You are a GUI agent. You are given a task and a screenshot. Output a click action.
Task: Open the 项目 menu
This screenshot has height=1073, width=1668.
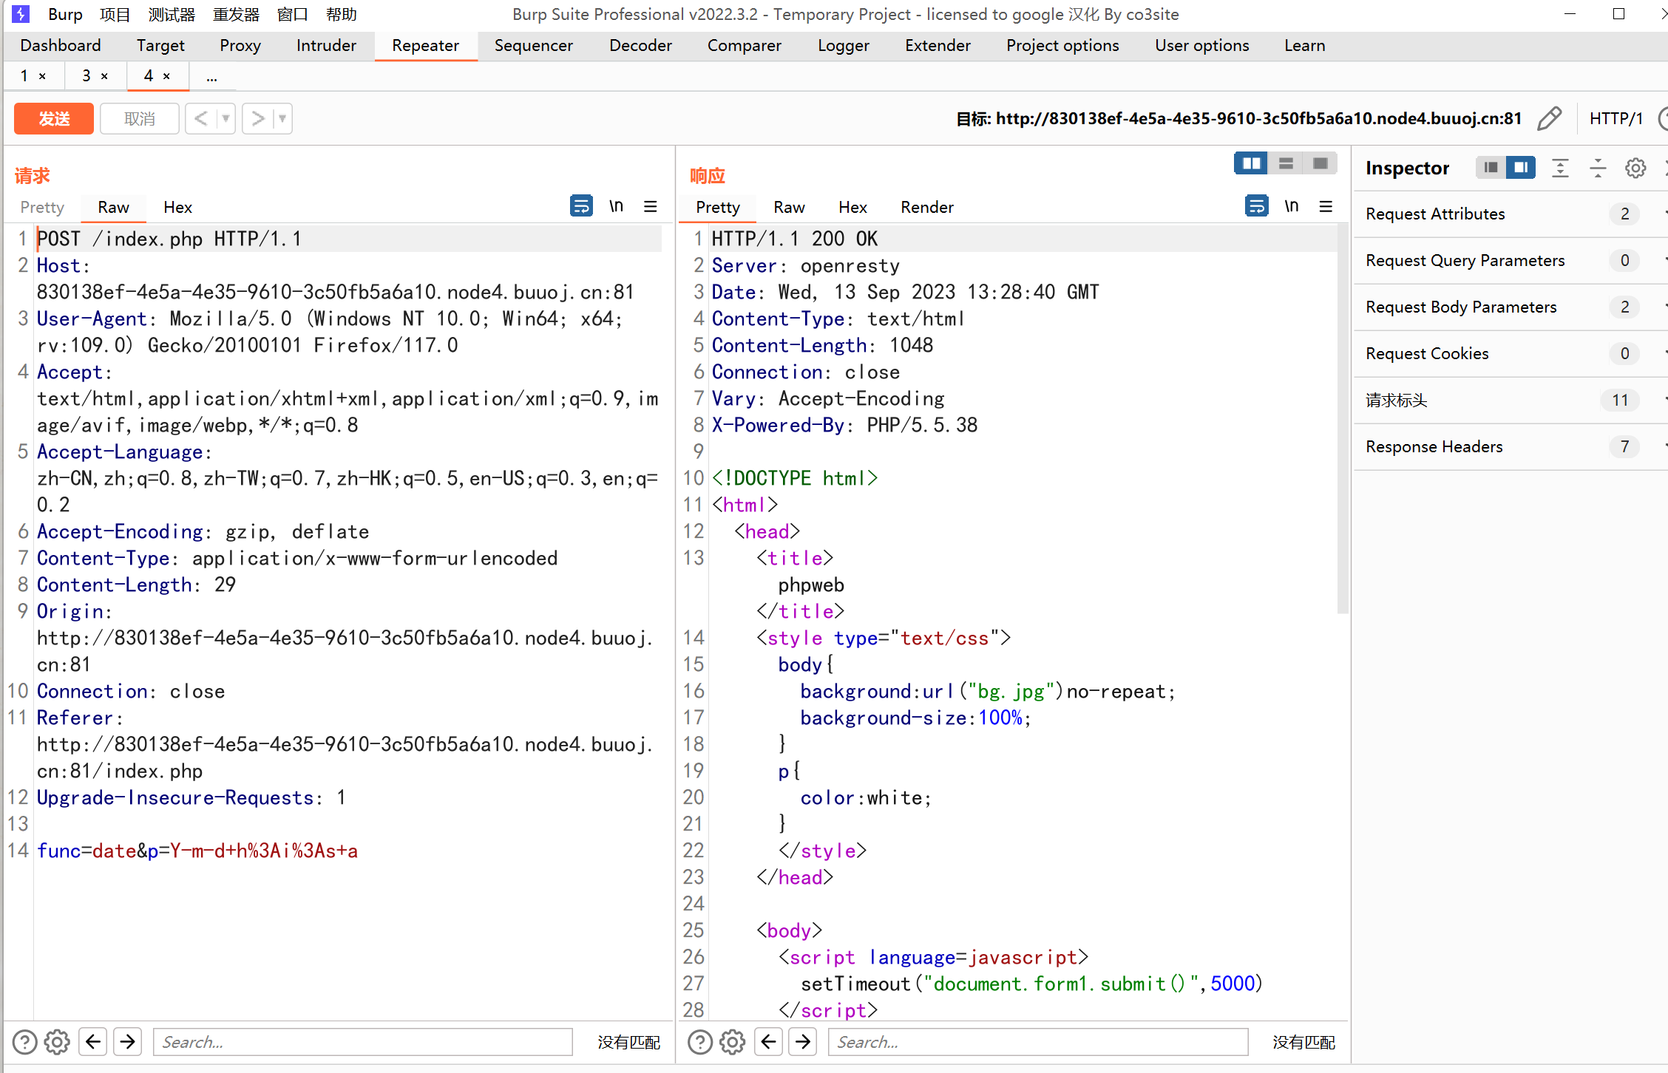coord(115,14)
